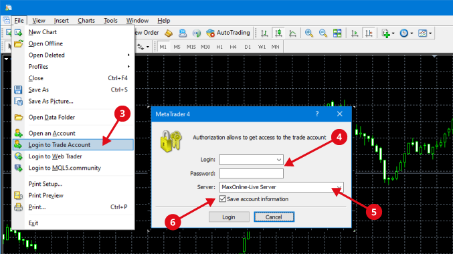Click the dialog help question mark button
This screenshot has width=453, height=254.
click(317, 114)
